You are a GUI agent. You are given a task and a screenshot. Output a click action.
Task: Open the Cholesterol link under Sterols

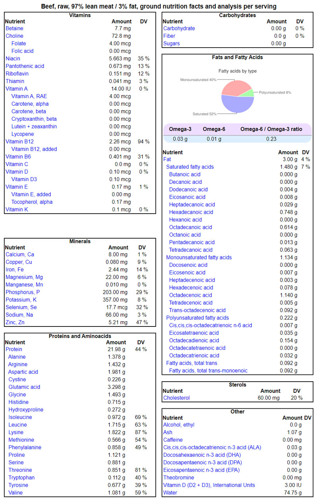(176, 398)
